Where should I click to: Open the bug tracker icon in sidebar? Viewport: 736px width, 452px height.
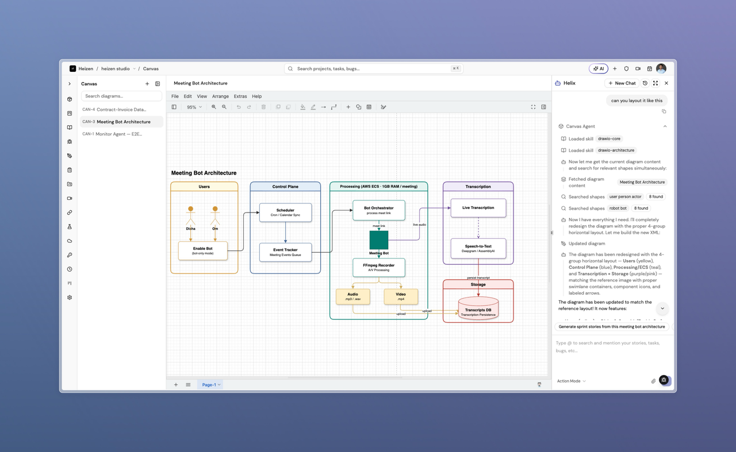click(70, 141)
